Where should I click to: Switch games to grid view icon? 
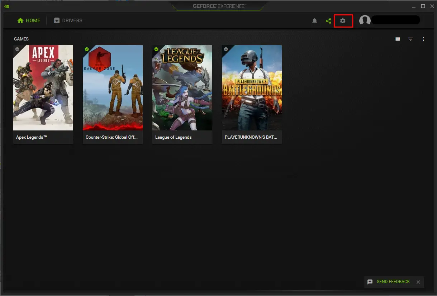(398, 39)
